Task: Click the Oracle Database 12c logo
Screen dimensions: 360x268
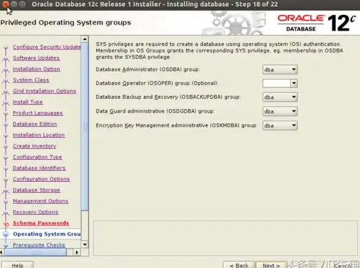Action: 317,23
